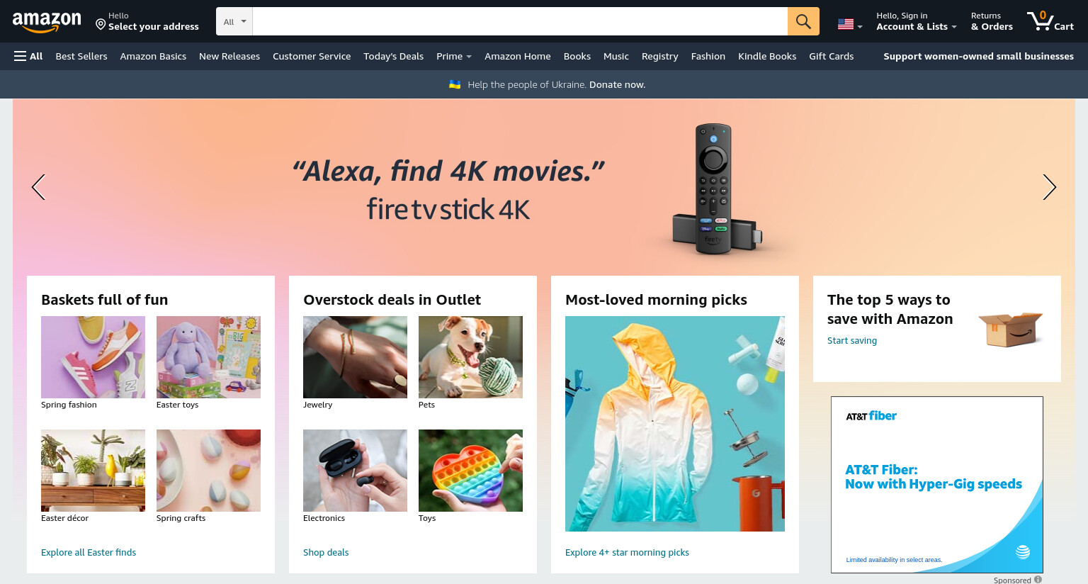Open the shopping cart icon
The height and width of the screenshot is (584, 1088).
(1050, 21)
